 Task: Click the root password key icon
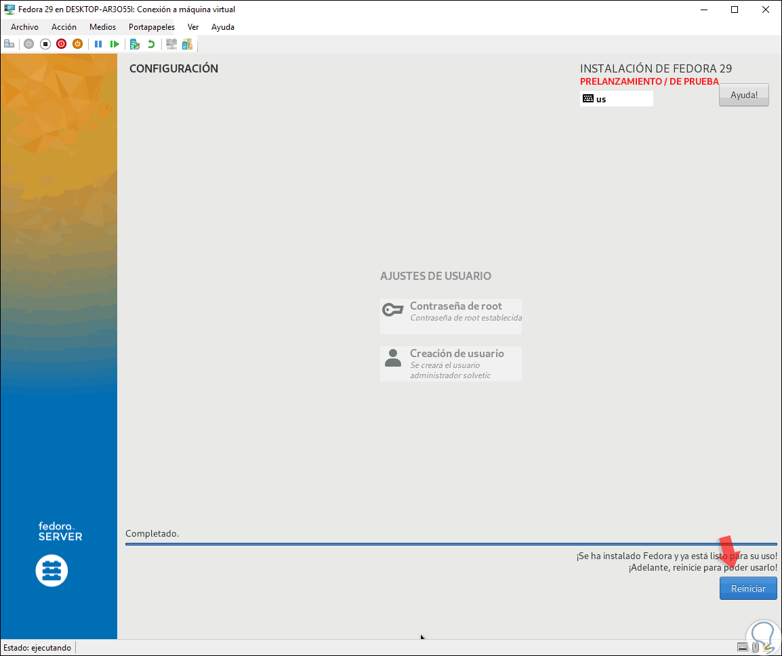tap(393, 310)
